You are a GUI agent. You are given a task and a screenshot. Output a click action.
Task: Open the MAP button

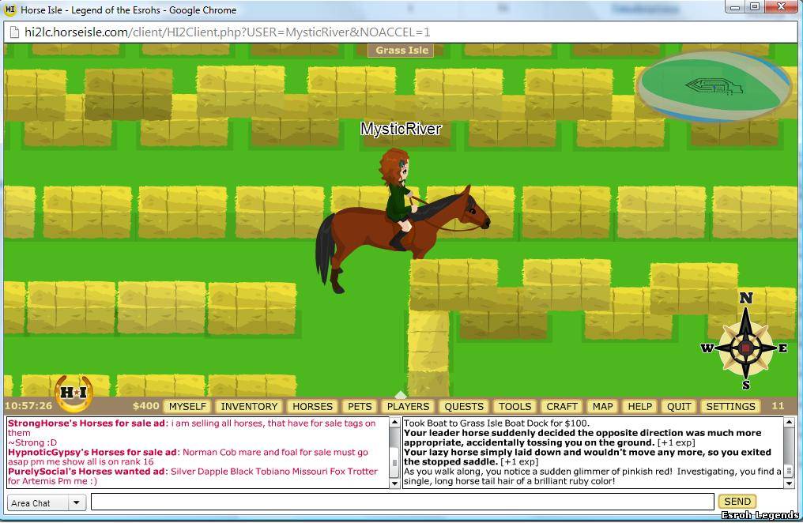602,406
